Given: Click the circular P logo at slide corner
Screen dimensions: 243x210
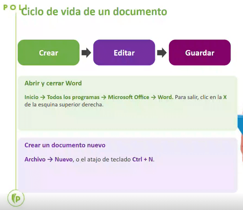Looking at the screenshot, I should tap(16, 198).
